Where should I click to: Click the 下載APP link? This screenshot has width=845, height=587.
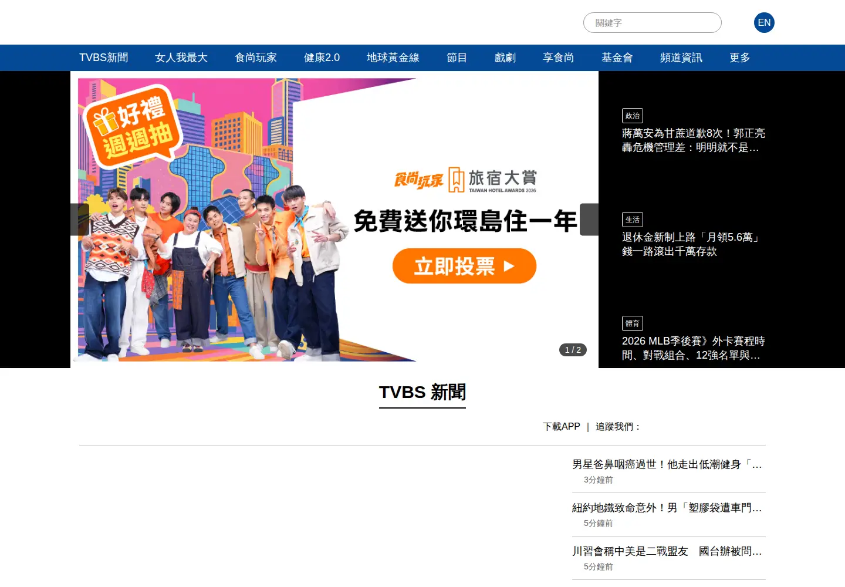[x=562, y=427]
